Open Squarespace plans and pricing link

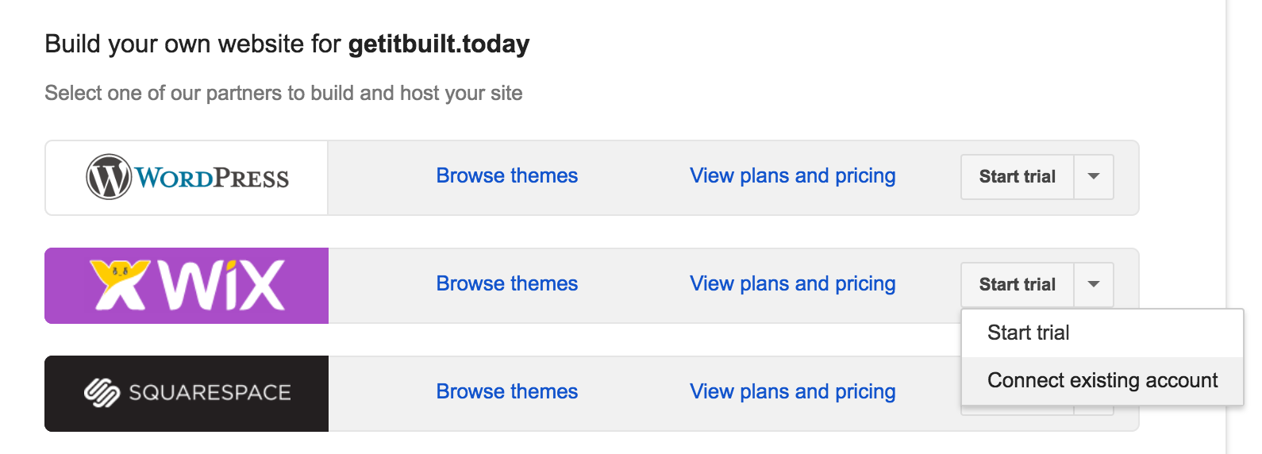[792, 391]
